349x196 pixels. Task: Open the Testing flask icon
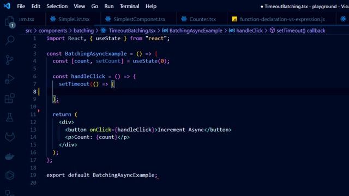point(10,118)
